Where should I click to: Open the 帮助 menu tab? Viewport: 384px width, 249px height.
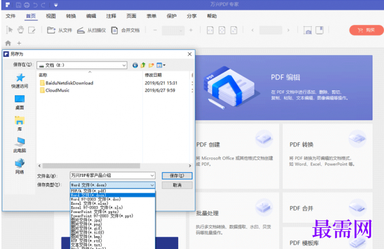212,16
